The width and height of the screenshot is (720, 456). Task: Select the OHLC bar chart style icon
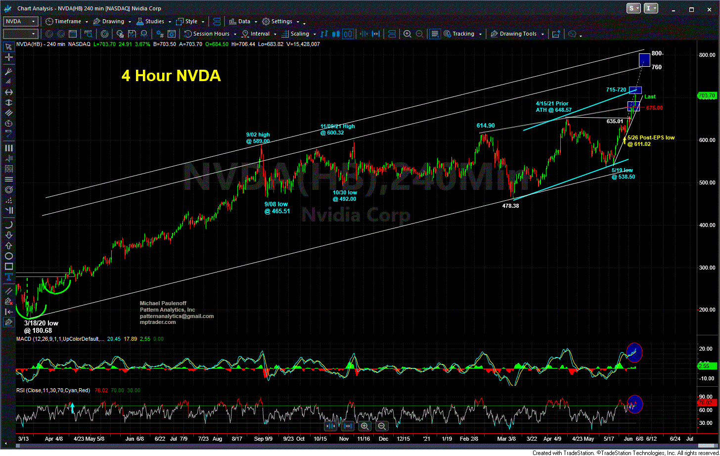pos(325,34)
